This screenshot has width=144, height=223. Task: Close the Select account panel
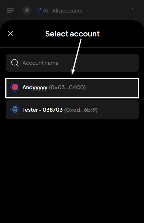tap(10, 34)
